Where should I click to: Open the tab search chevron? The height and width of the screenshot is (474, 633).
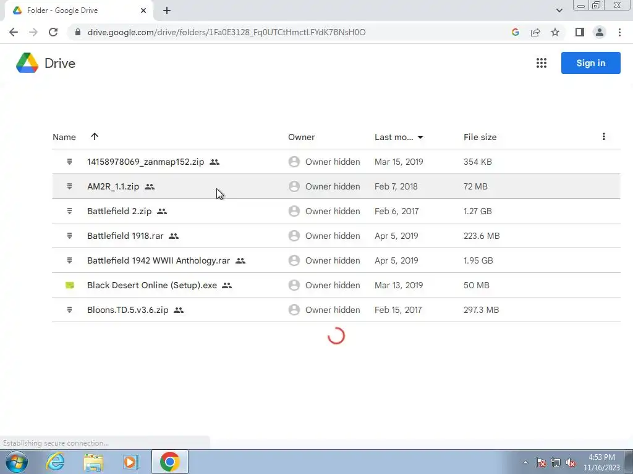coord(559,10)
